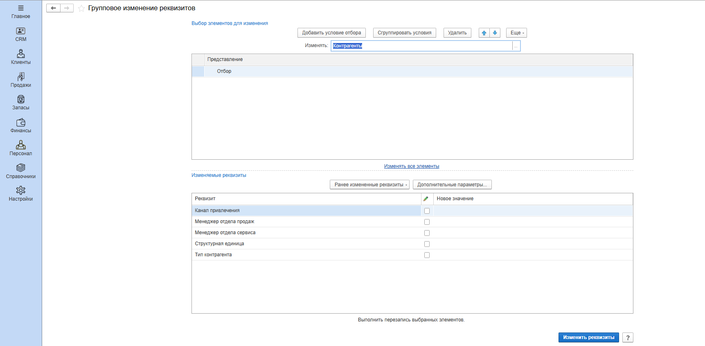Add this page to favorites star
The height and width of the screenshot is (346, 705).
point(81,8)
